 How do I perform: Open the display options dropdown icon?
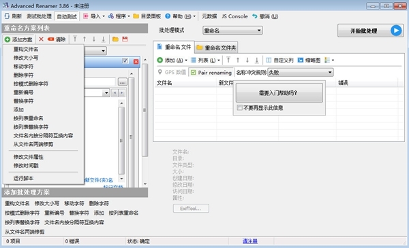(x=329, y=60)
